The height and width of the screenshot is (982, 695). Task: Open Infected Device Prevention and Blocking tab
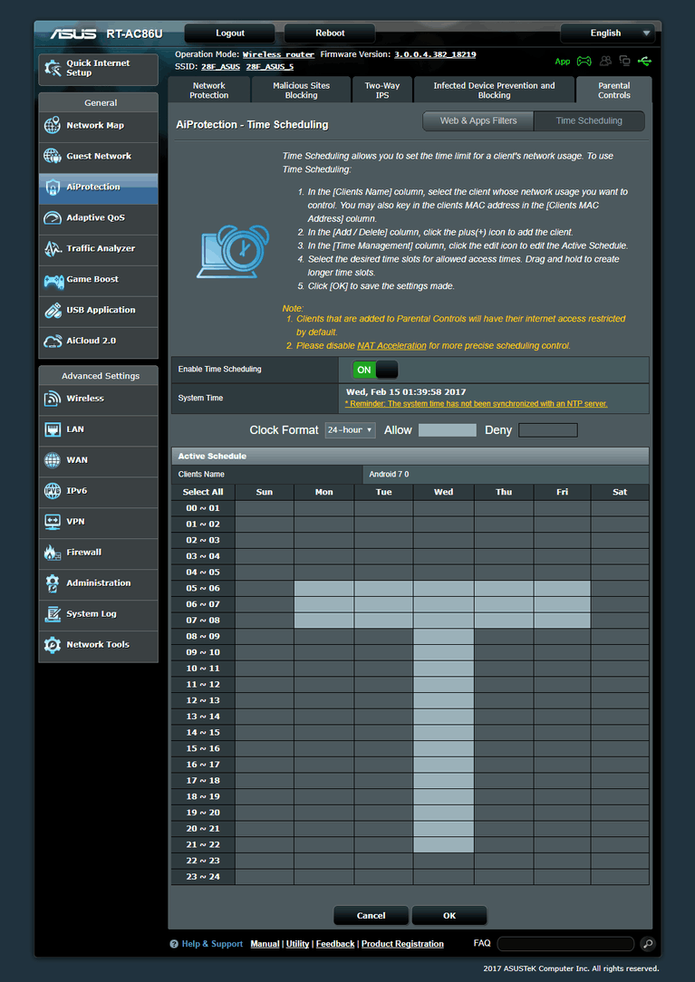pyautogui.click(x=494, y=91)
